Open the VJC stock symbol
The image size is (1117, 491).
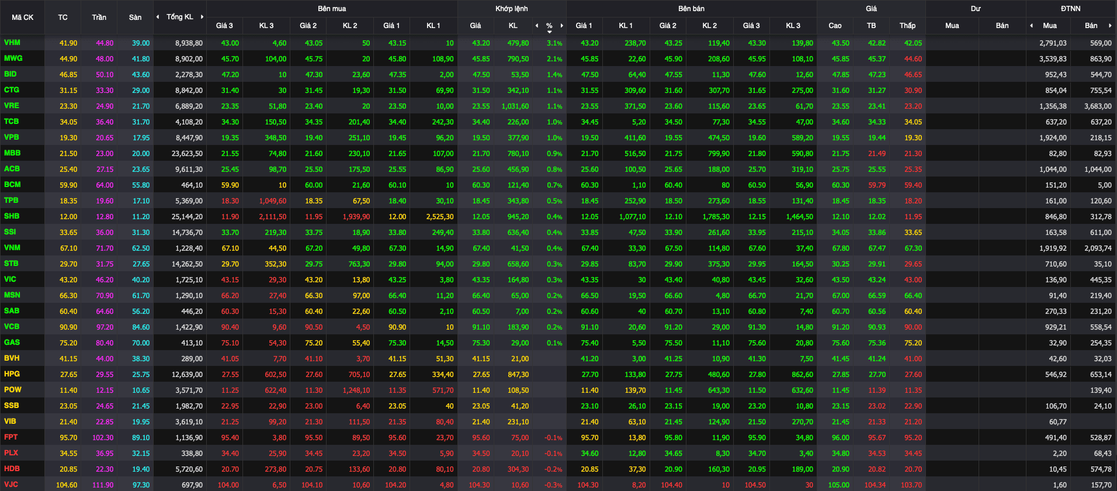(11, 485)
